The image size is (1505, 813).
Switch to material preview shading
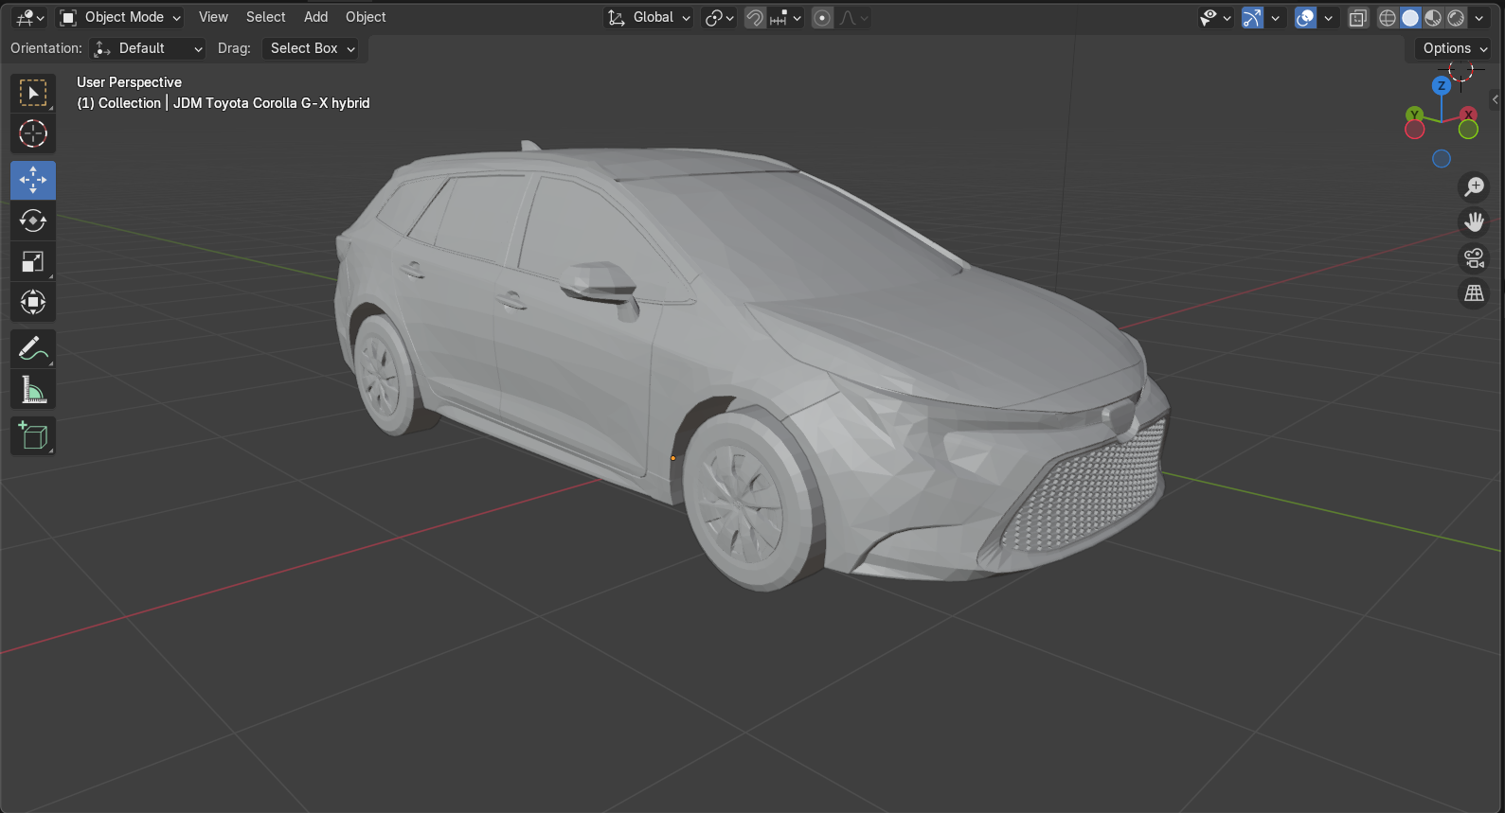pos(1433,17)
